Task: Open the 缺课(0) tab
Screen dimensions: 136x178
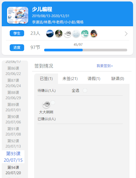Action: coord(117,79)
